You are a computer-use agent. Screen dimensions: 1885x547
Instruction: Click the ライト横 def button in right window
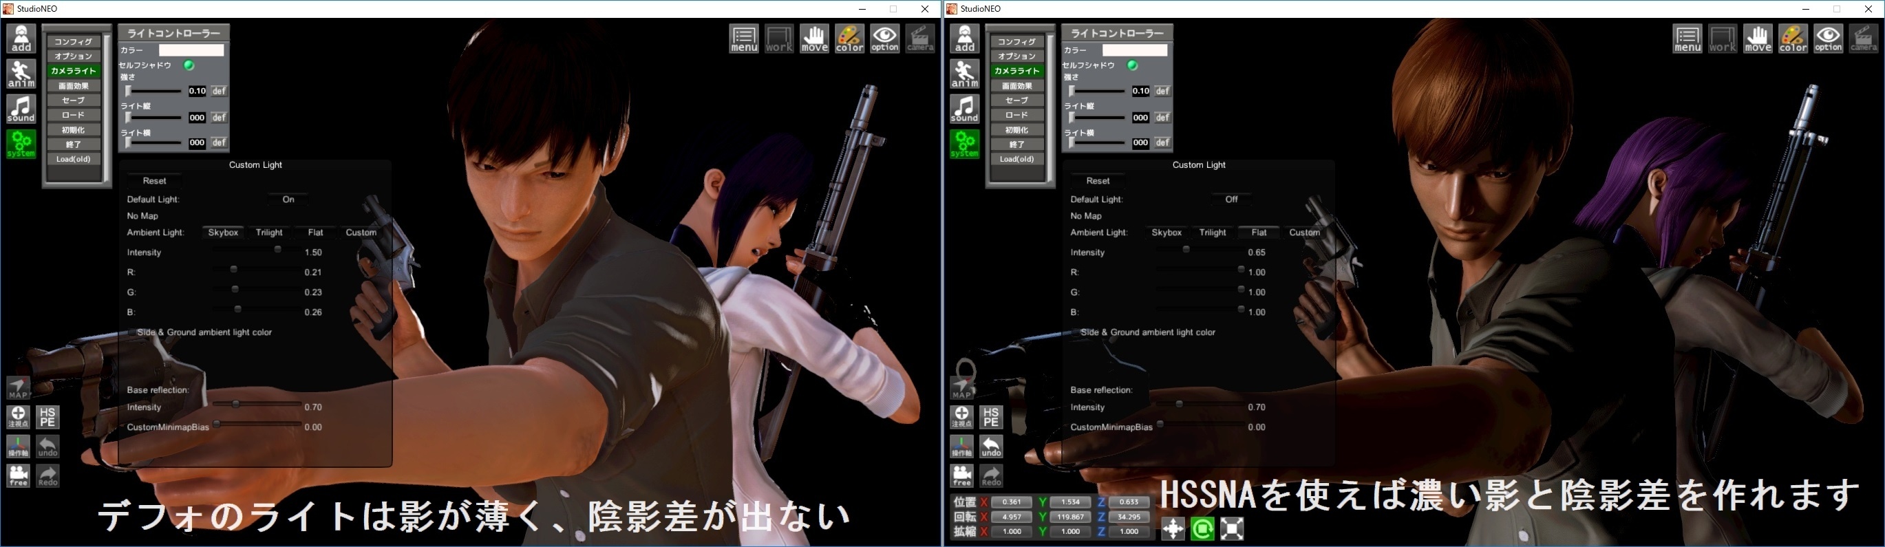1162,142
